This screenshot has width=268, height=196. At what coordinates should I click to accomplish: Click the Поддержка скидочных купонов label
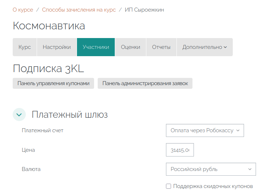point(213,186)
